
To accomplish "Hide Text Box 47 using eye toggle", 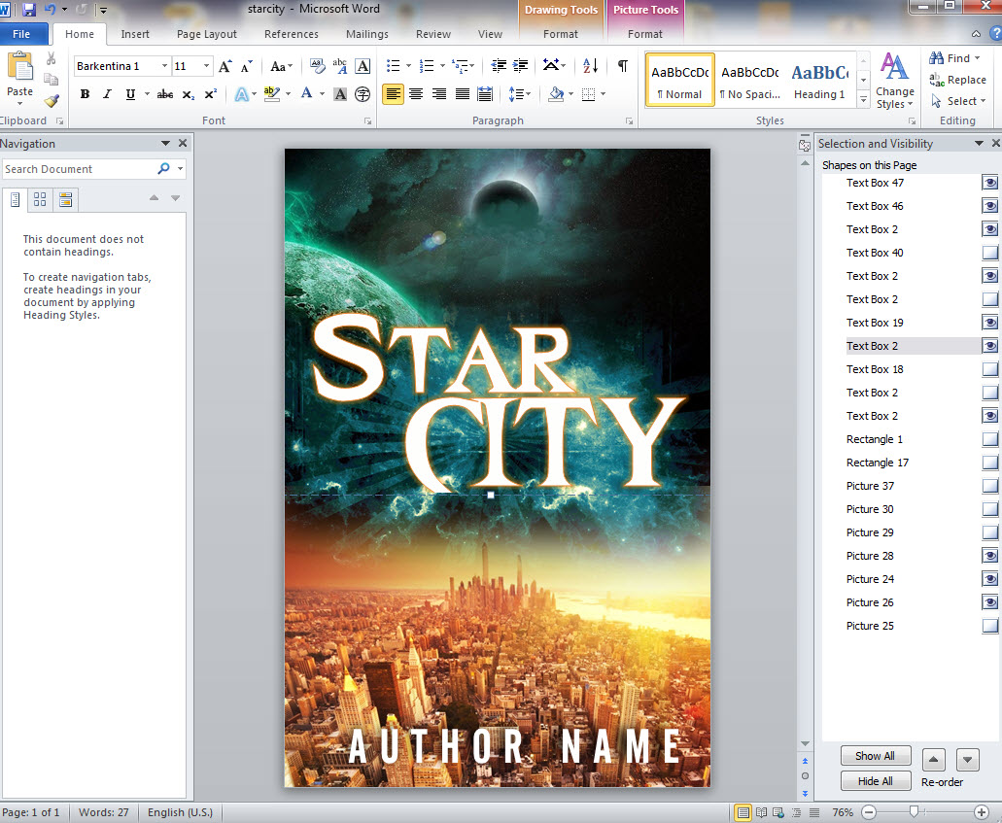I will coord(989,183).
